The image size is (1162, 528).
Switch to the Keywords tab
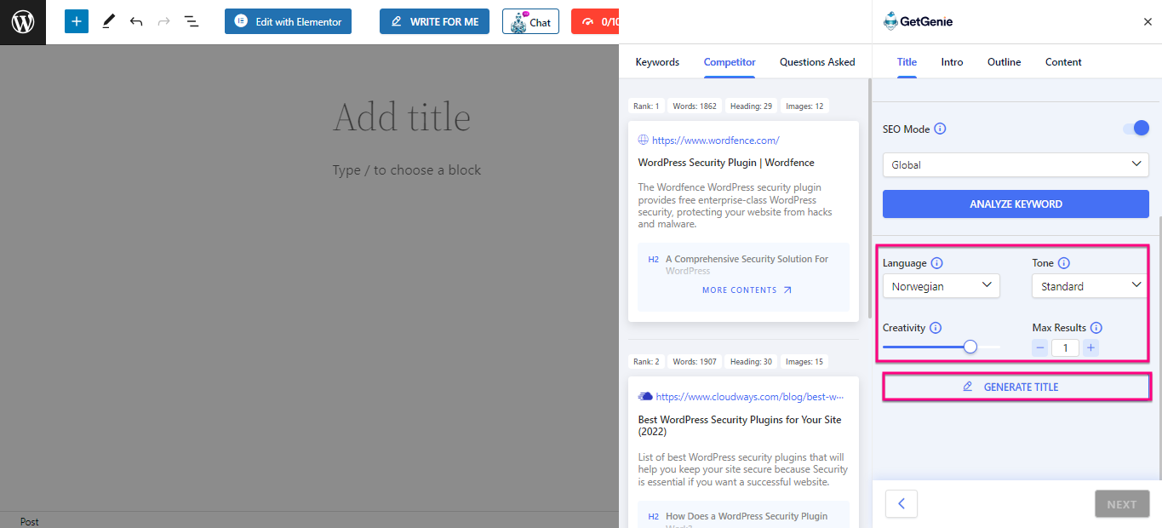[x=657, y=62]
